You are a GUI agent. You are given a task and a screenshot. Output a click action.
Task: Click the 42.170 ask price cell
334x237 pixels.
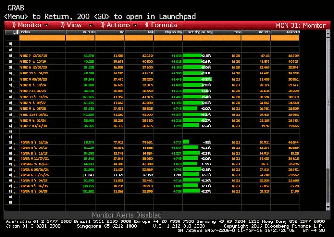click(x=147, y=56)
